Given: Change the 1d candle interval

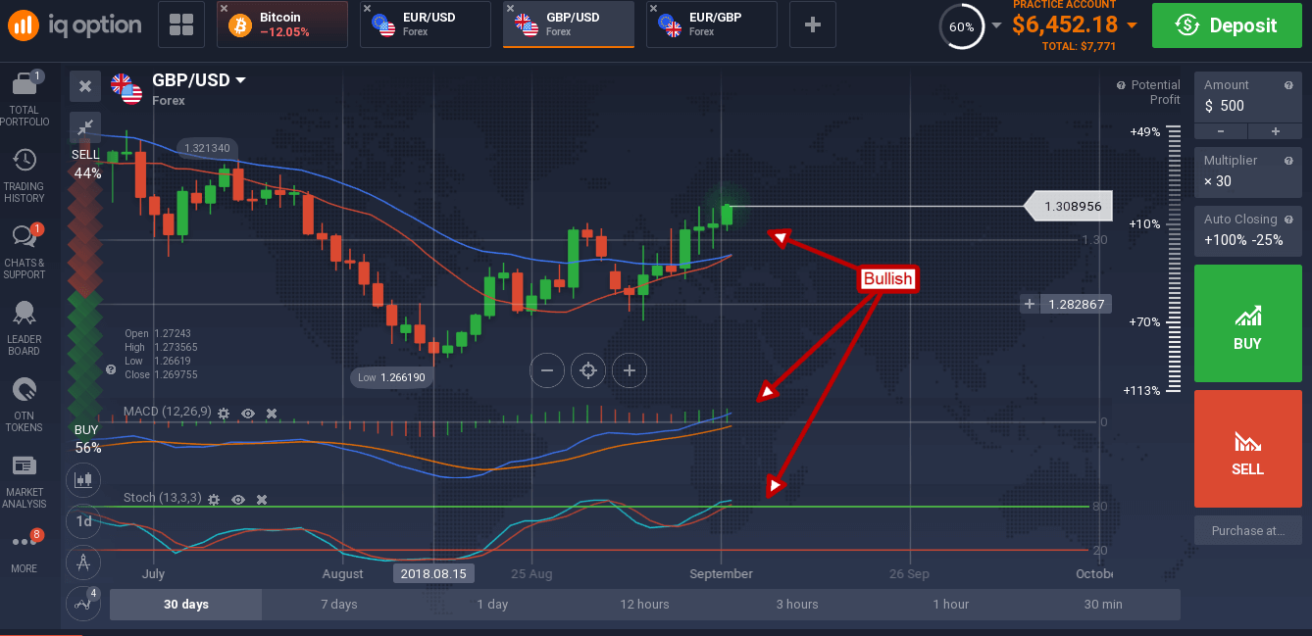Looking at the screenshot, I should point(83,521).
